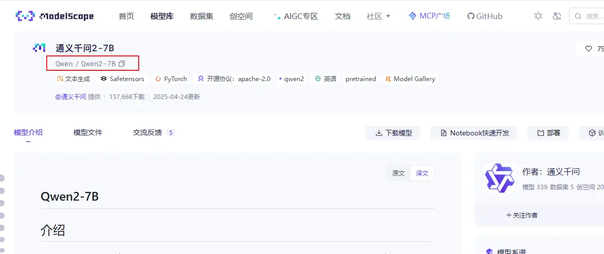Open the AIGC专区 section
The image size is (604, 254).
click(x=295, y=16)
